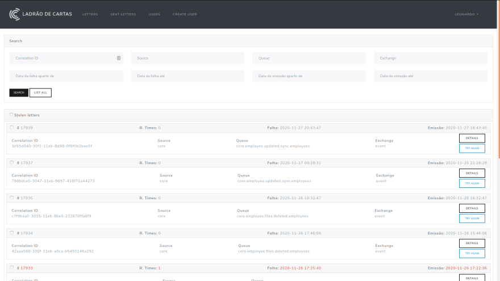Click into the Exchange search field
500x281 pixels.
pyautogui.click(x=431, y=58)
